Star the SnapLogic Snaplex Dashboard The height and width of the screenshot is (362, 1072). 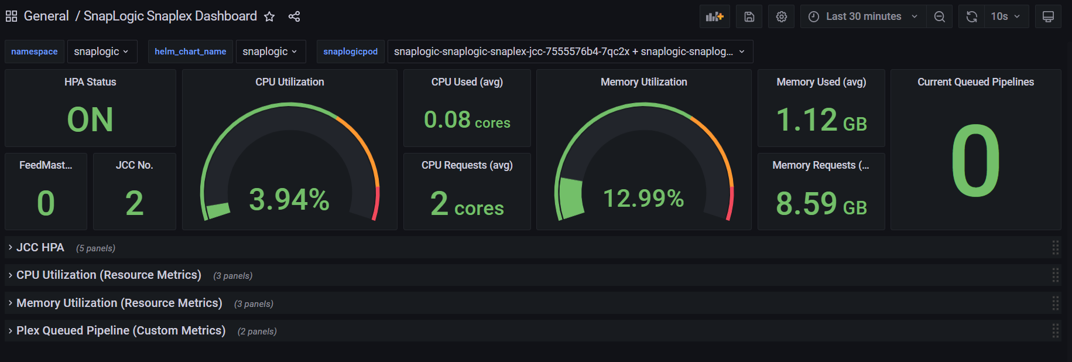tap(269, 16)
